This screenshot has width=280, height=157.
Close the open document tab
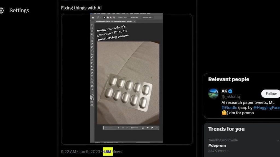tap(135, 21)
